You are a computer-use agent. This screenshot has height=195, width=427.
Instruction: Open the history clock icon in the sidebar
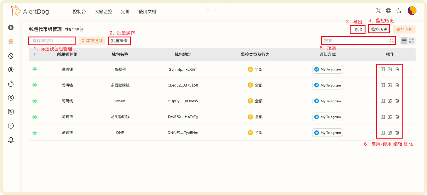coord(11,125)
